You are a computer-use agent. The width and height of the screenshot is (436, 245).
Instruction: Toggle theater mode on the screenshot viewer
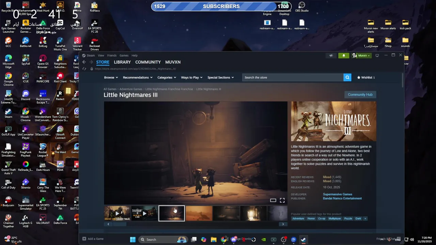pyautogui.click(x=273, y=200)
